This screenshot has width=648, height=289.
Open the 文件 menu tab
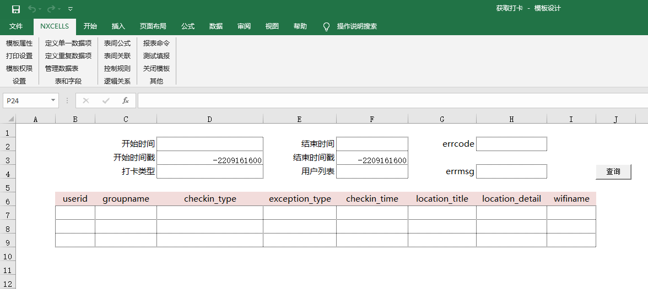16,26
